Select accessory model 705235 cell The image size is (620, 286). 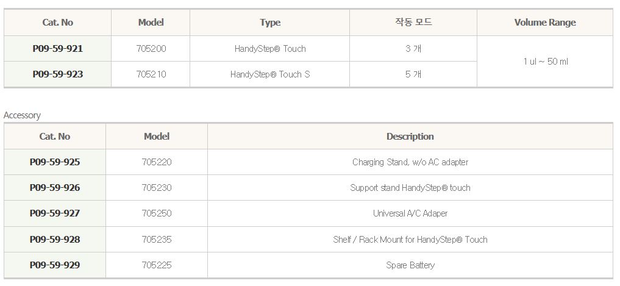pos(157,240)
